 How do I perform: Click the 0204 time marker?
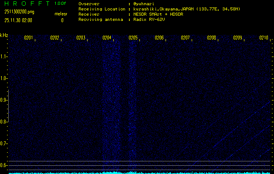pos(107,38)
